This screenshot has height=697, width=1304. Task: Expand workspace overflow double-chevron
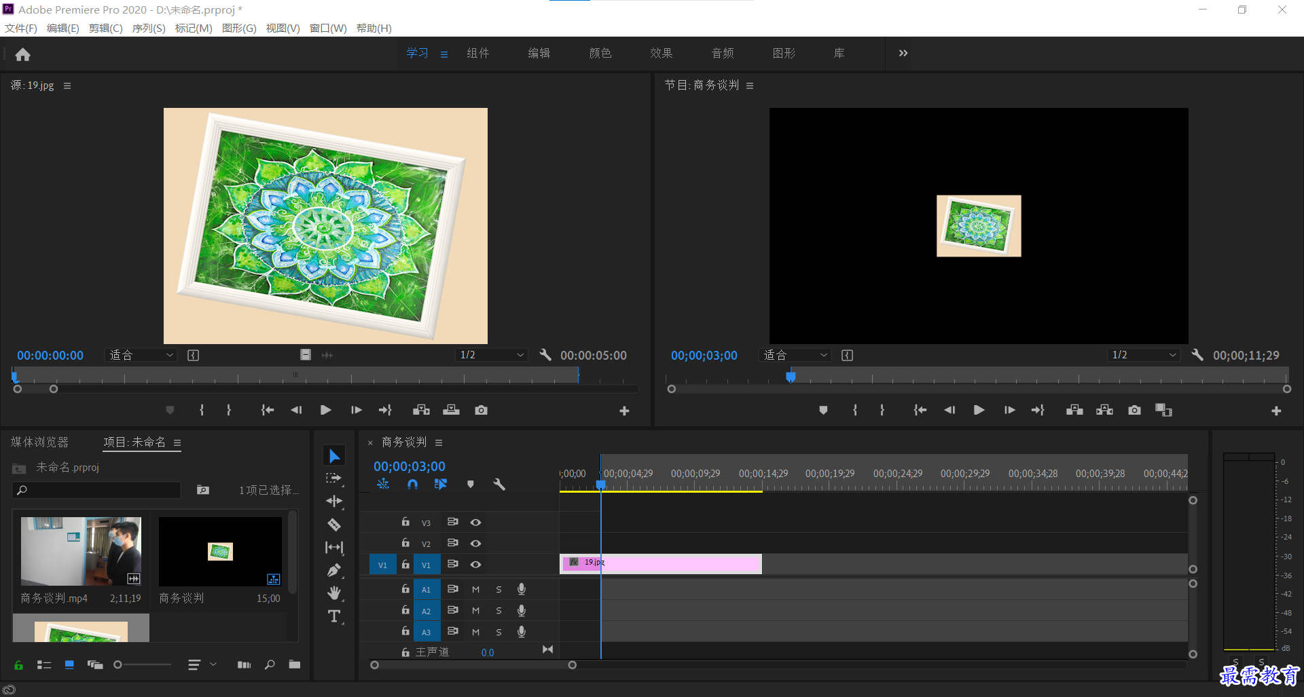click(x=903, y=53)
